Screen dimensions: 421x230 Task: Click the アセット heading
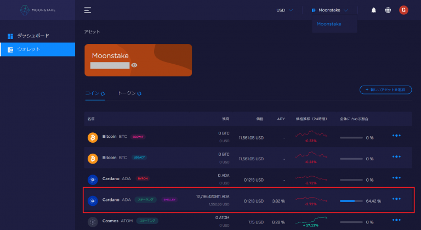point(92,32)
